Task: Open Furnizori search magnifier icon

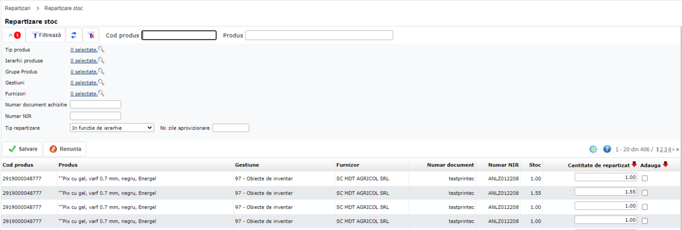Action: [x=101, y=93]
